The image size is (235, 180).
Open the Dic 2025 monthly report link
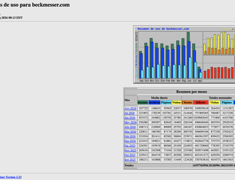coord(130,146)
